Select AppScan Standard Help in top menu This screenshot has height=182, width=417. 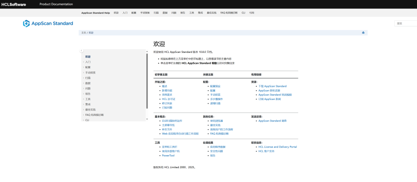(96, 13)
